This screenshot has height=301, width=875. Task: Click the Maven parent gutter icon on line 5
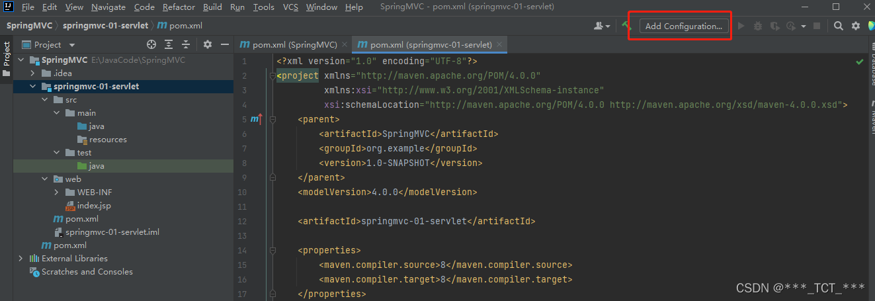[x=257, y=119]
